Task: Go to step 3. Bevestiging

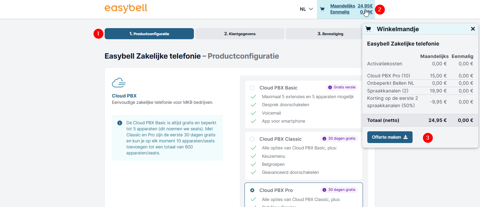Action: click(x=330, y=34)
